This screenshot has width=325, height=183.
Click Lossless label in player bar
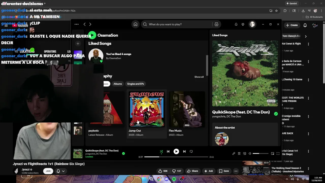(x=89, y=157)
